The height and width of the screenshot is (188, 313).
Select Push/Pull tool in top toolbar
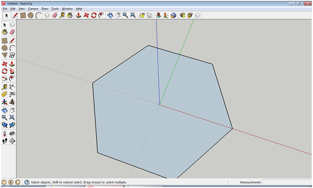tap(78, 15)
